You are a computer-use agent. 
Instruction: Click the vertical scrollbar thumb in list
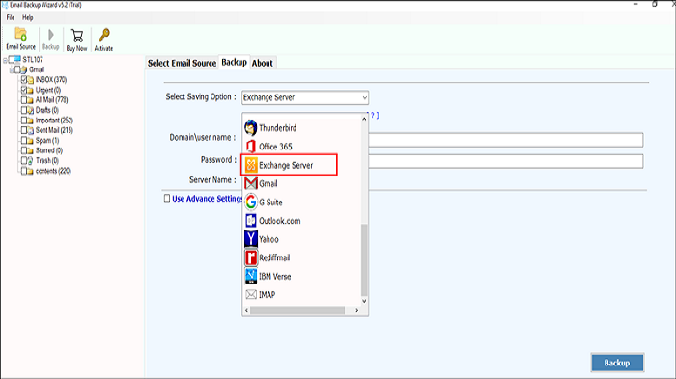(364, 259)
